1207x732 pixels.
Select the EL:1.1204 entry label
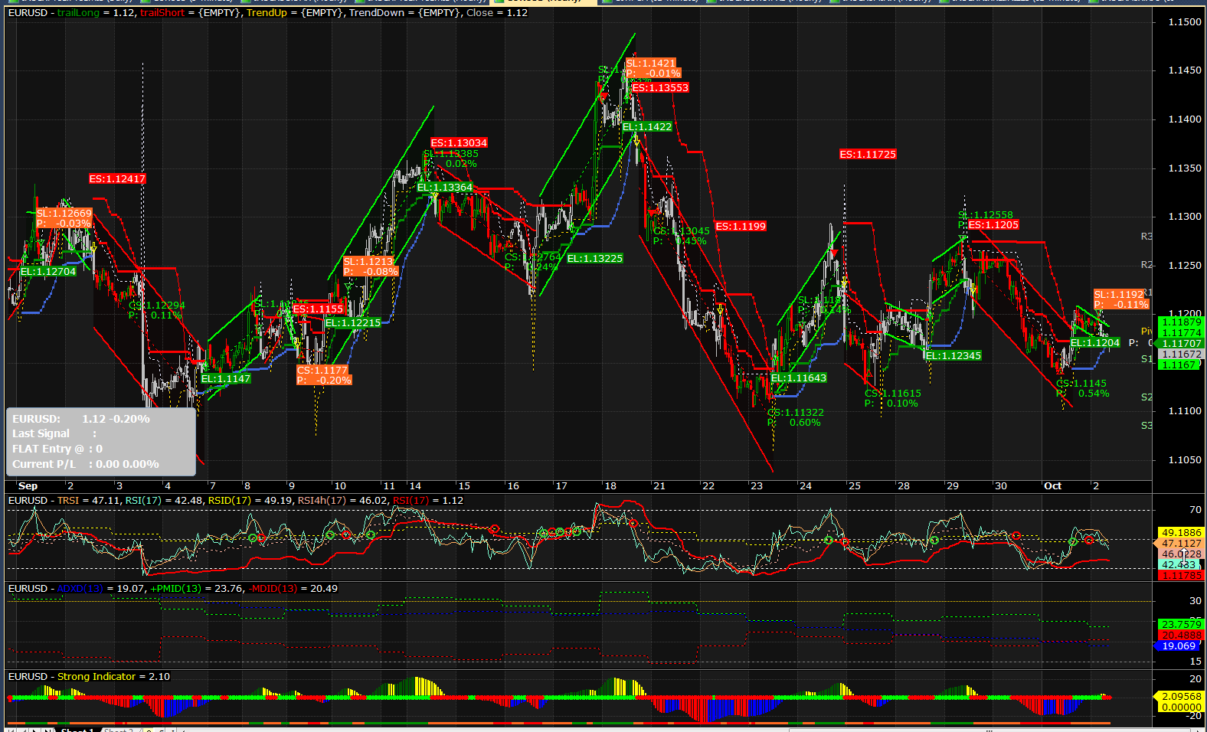coord(1095,342)
